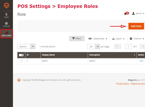Sort by the Display Name column header
145x107 pixels.
pyautogui.click(x=64, y=55)
